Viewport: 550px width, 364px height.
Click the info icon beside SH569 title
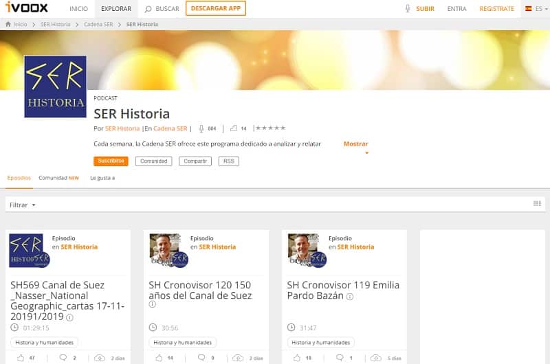pyautogui.click(x=70, y=318)
